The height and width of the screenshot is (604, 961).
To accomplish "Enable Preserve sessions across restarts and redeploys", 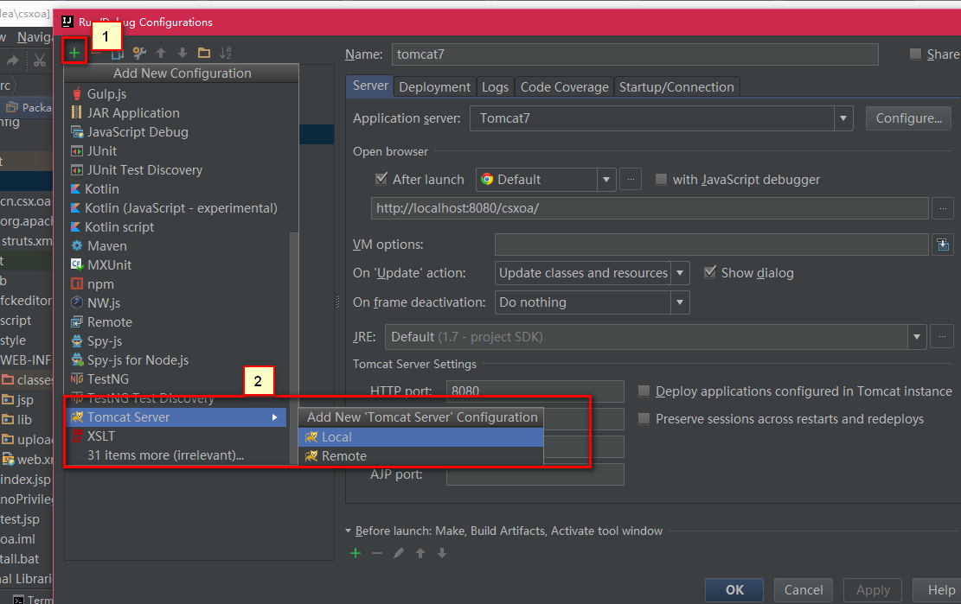I will click(x=644, y=418).
